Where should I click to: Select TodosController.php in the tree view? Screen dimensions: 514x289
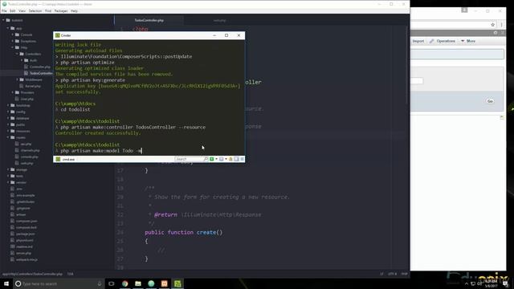(41, 73)
